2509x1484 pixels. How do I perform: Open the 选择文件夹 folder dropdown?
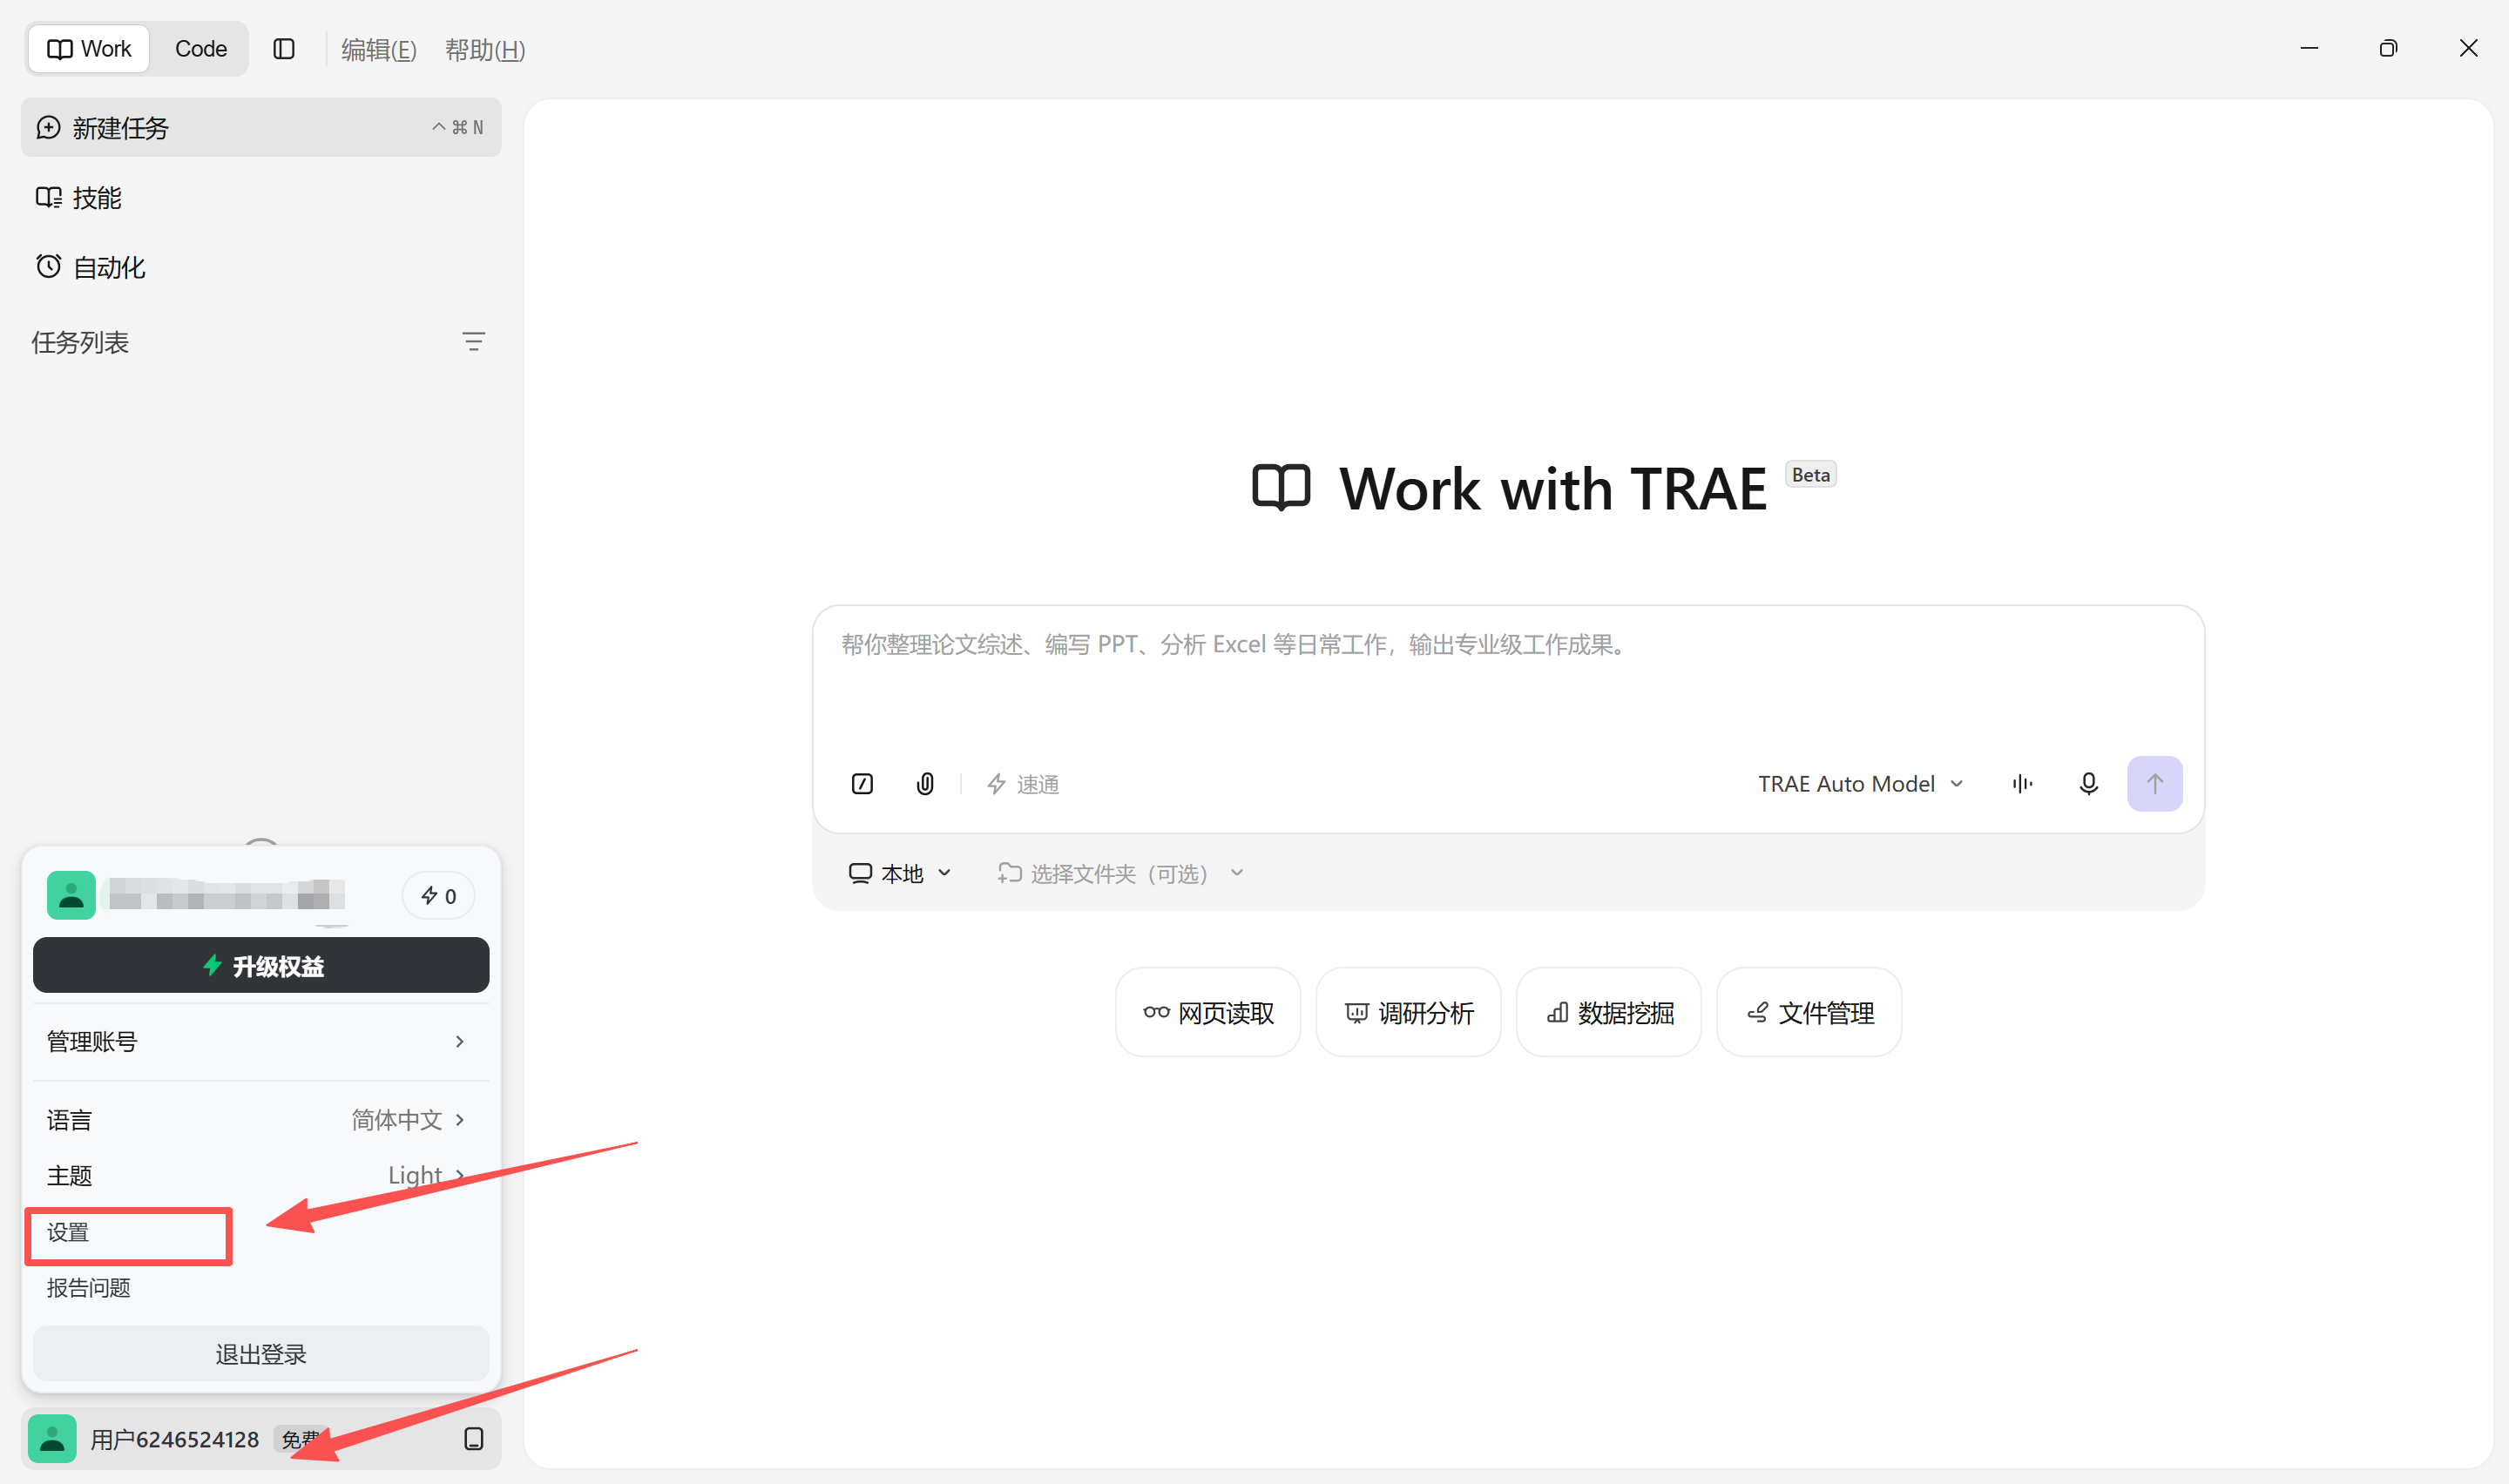(1120, 874)
